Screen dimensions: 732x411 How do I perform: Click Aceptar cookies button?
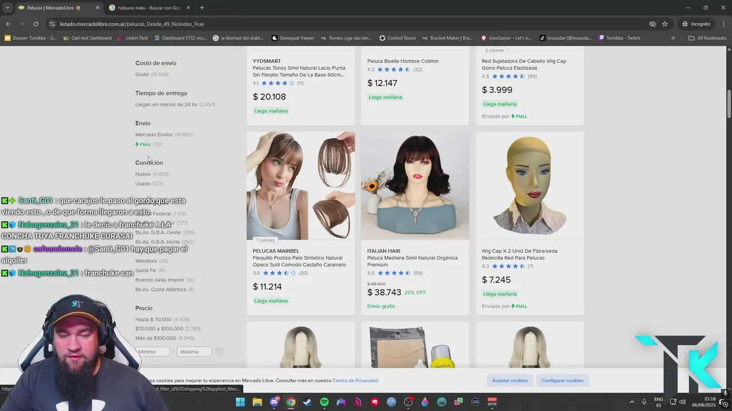pos(510,380)
